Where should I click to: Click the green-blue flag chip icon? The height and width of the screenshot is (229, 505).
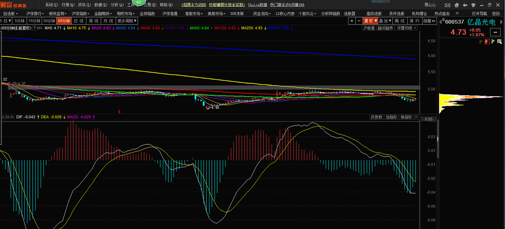(494, 42)
